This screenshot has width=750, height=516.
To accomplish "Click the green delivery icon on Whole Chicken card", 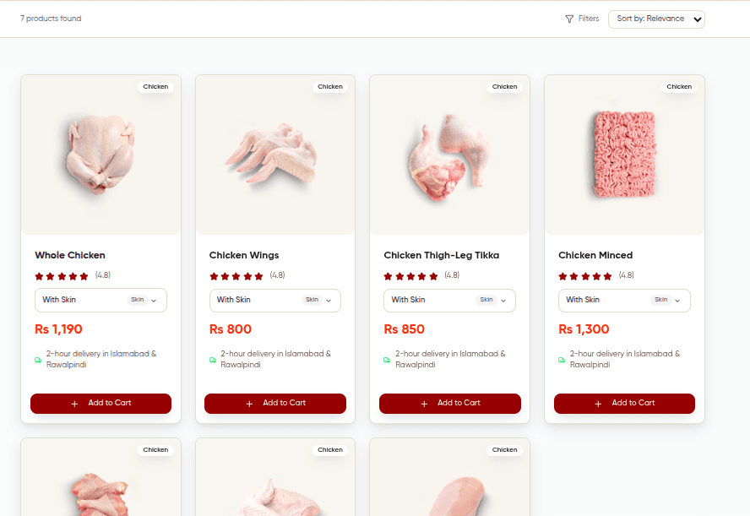I will pos(37,359).
